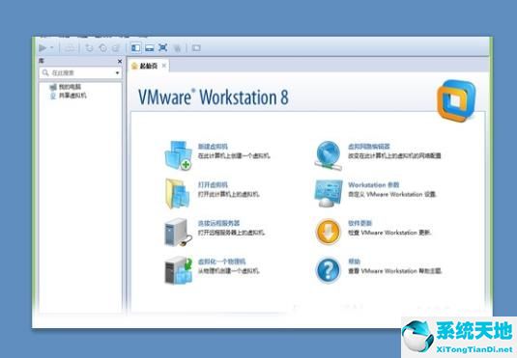
Task: Click the Unity mode toolbar icon
Action: click(x=178, y=48)
